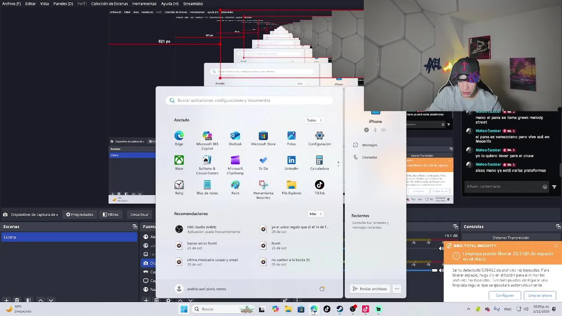This screenshot has height=316, width=562.
Task: Open Archivo (F) menu
Action: (x=11, y=4)
